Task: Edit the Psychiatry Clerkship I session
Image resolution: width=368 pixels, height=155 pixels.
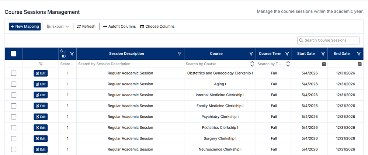Action: point(41,117)
